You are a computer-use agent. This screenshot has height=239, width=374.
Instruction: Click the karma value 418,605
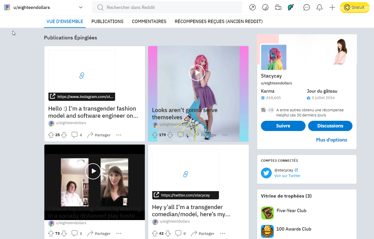tap(273, 98)
